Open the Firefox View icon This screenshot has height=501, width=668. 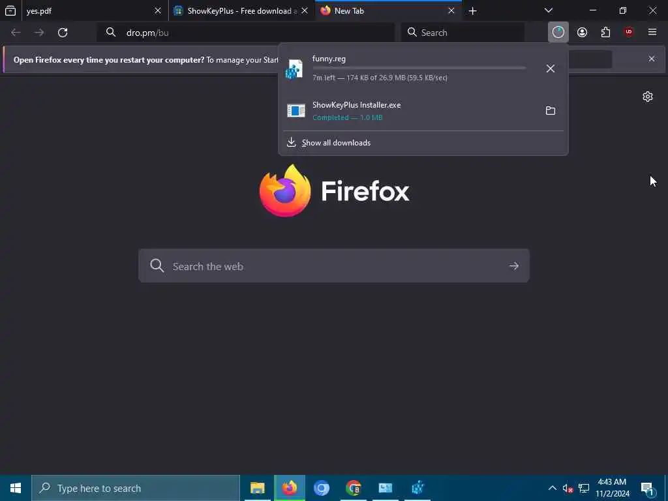(10, 10)
